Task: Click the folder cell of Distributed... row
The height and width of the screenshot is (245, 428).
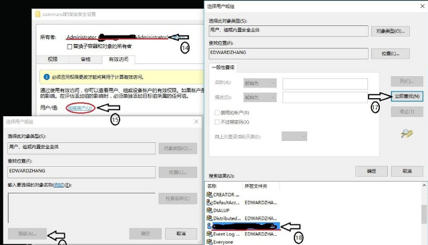Action: point(261,218)
